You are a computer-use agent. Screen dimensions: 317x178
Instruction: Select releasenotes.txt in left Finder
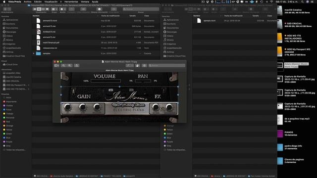coord(50,48)
